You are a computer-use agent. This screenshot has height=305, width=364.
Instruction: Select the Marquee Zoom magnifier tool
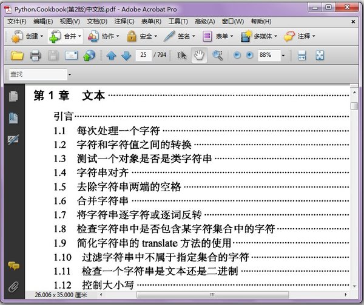pyautogui.click(x=218, y=55)
